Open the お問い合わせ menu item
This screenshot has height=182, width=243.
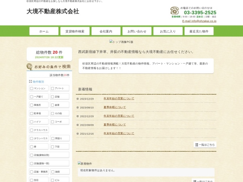click(137, 31)
